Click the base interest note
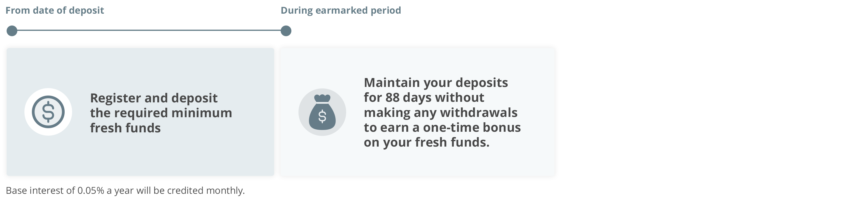Image resolution: width=846 pixels, height=200 pixels. [x=125, y=191]
